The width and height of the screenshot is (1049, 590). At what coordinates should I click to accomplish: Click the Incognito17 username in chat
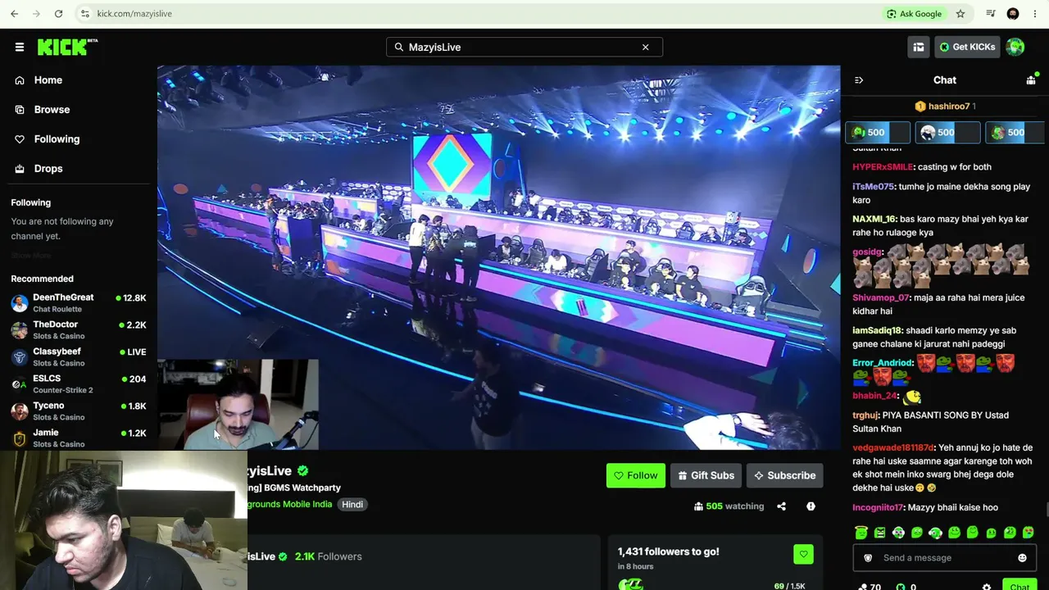878,508
